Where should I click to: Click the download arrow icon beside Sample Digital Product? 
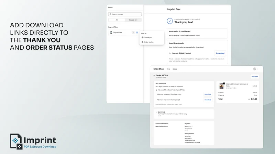[x=170, y=53]
